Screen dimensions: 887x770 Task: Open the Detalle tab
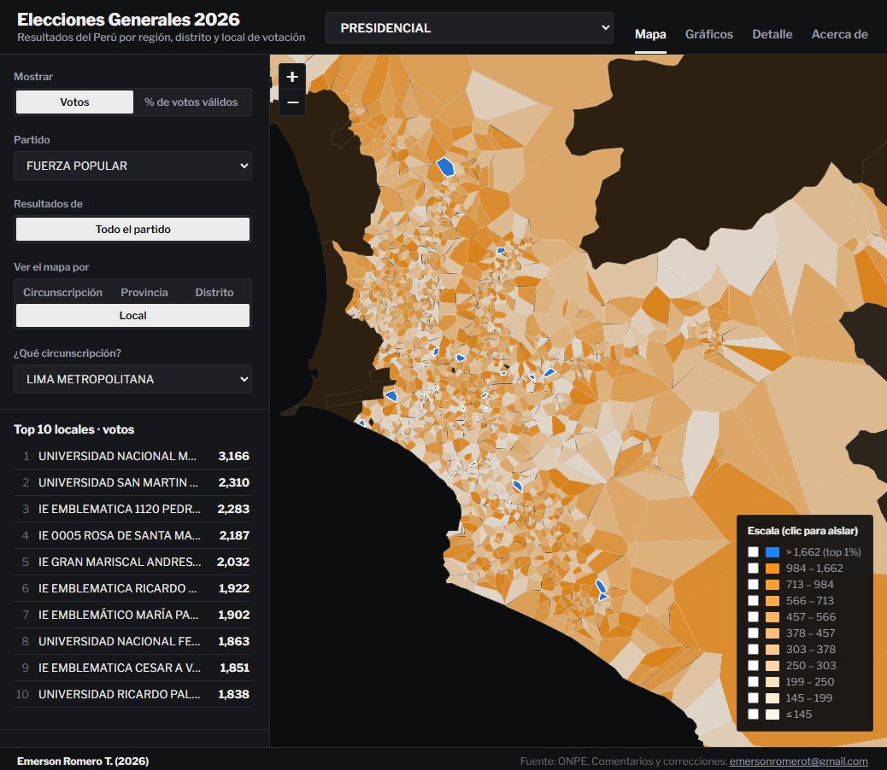[772, 34]
